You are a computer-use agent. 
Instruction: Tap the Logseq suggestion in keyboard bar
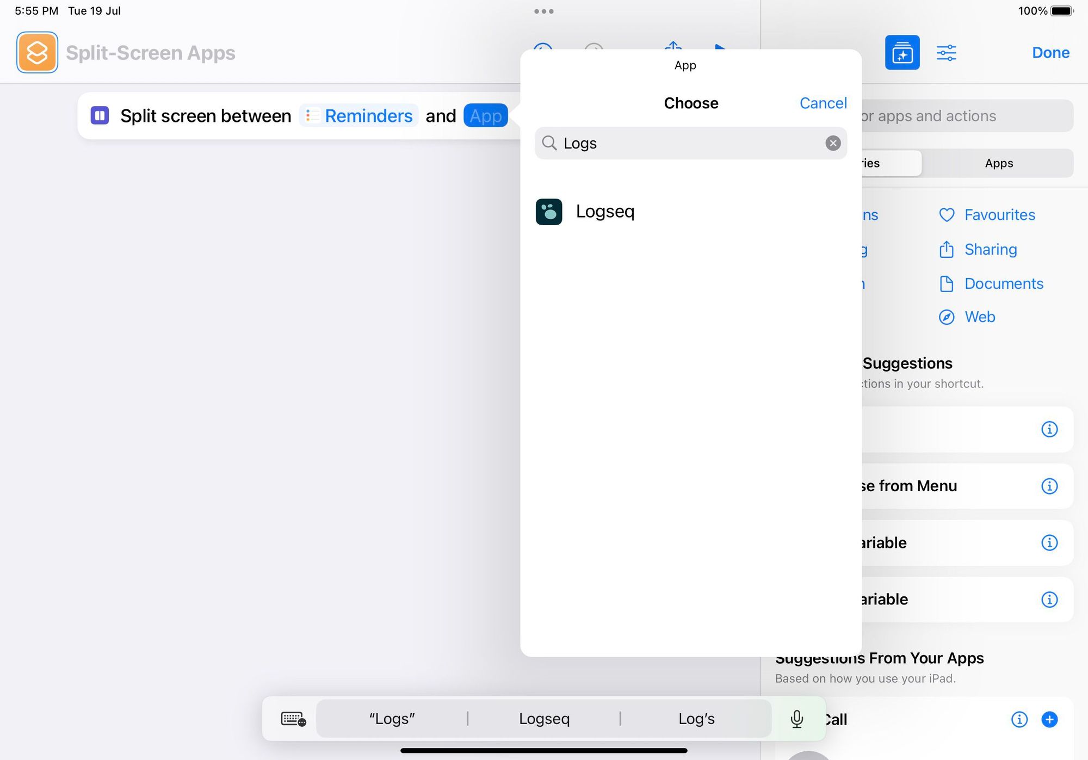(x=544, y=718)
